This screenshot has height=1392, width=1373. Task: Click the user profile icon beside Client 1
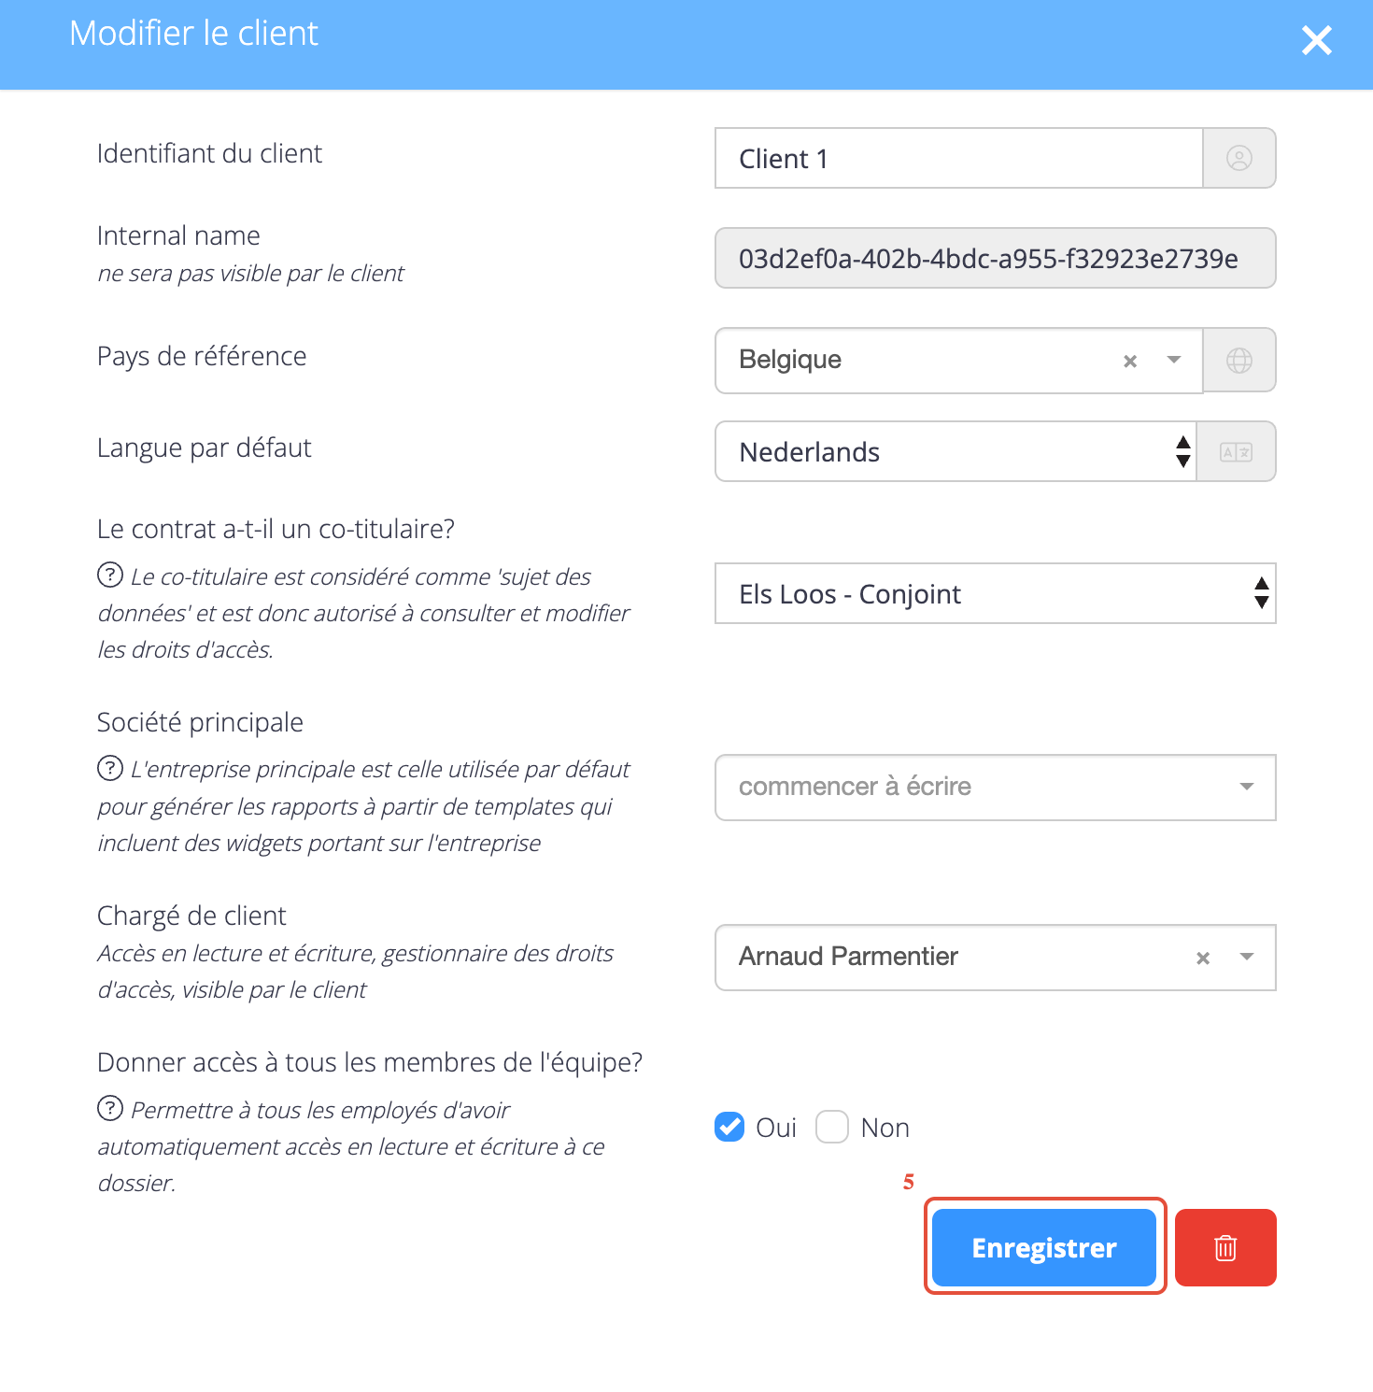tap(1239, 158)
